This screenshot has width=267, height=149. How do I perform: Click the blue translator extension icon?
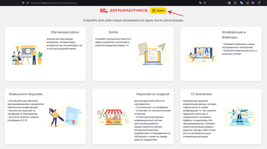coord(241,3)
